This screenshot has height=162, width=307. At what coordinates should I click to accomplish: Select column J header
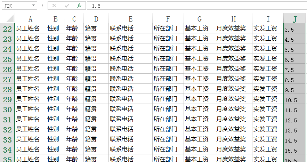point(295,19)
